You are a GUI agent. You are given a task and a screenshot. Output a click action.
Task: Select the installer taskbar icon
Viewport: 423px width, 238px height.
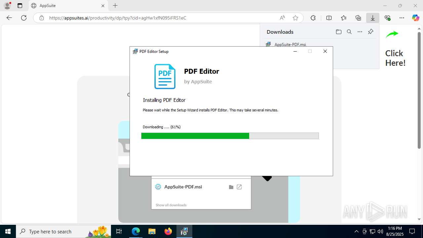point(184,231)
